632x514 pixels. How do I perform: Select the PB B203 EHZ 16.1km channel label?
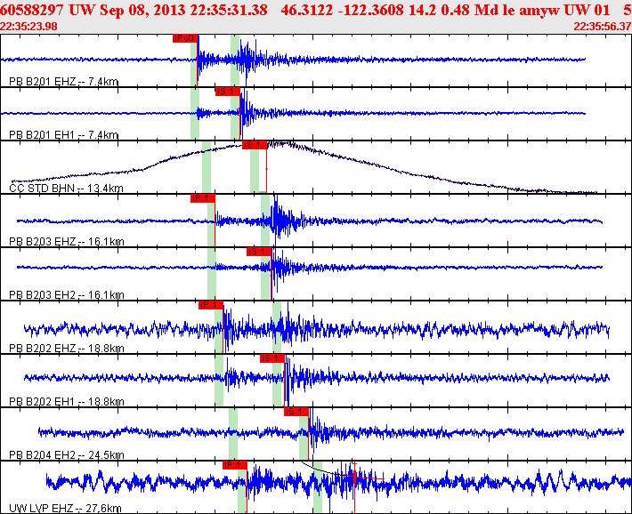pyautogui.click(x=66, y=242)
